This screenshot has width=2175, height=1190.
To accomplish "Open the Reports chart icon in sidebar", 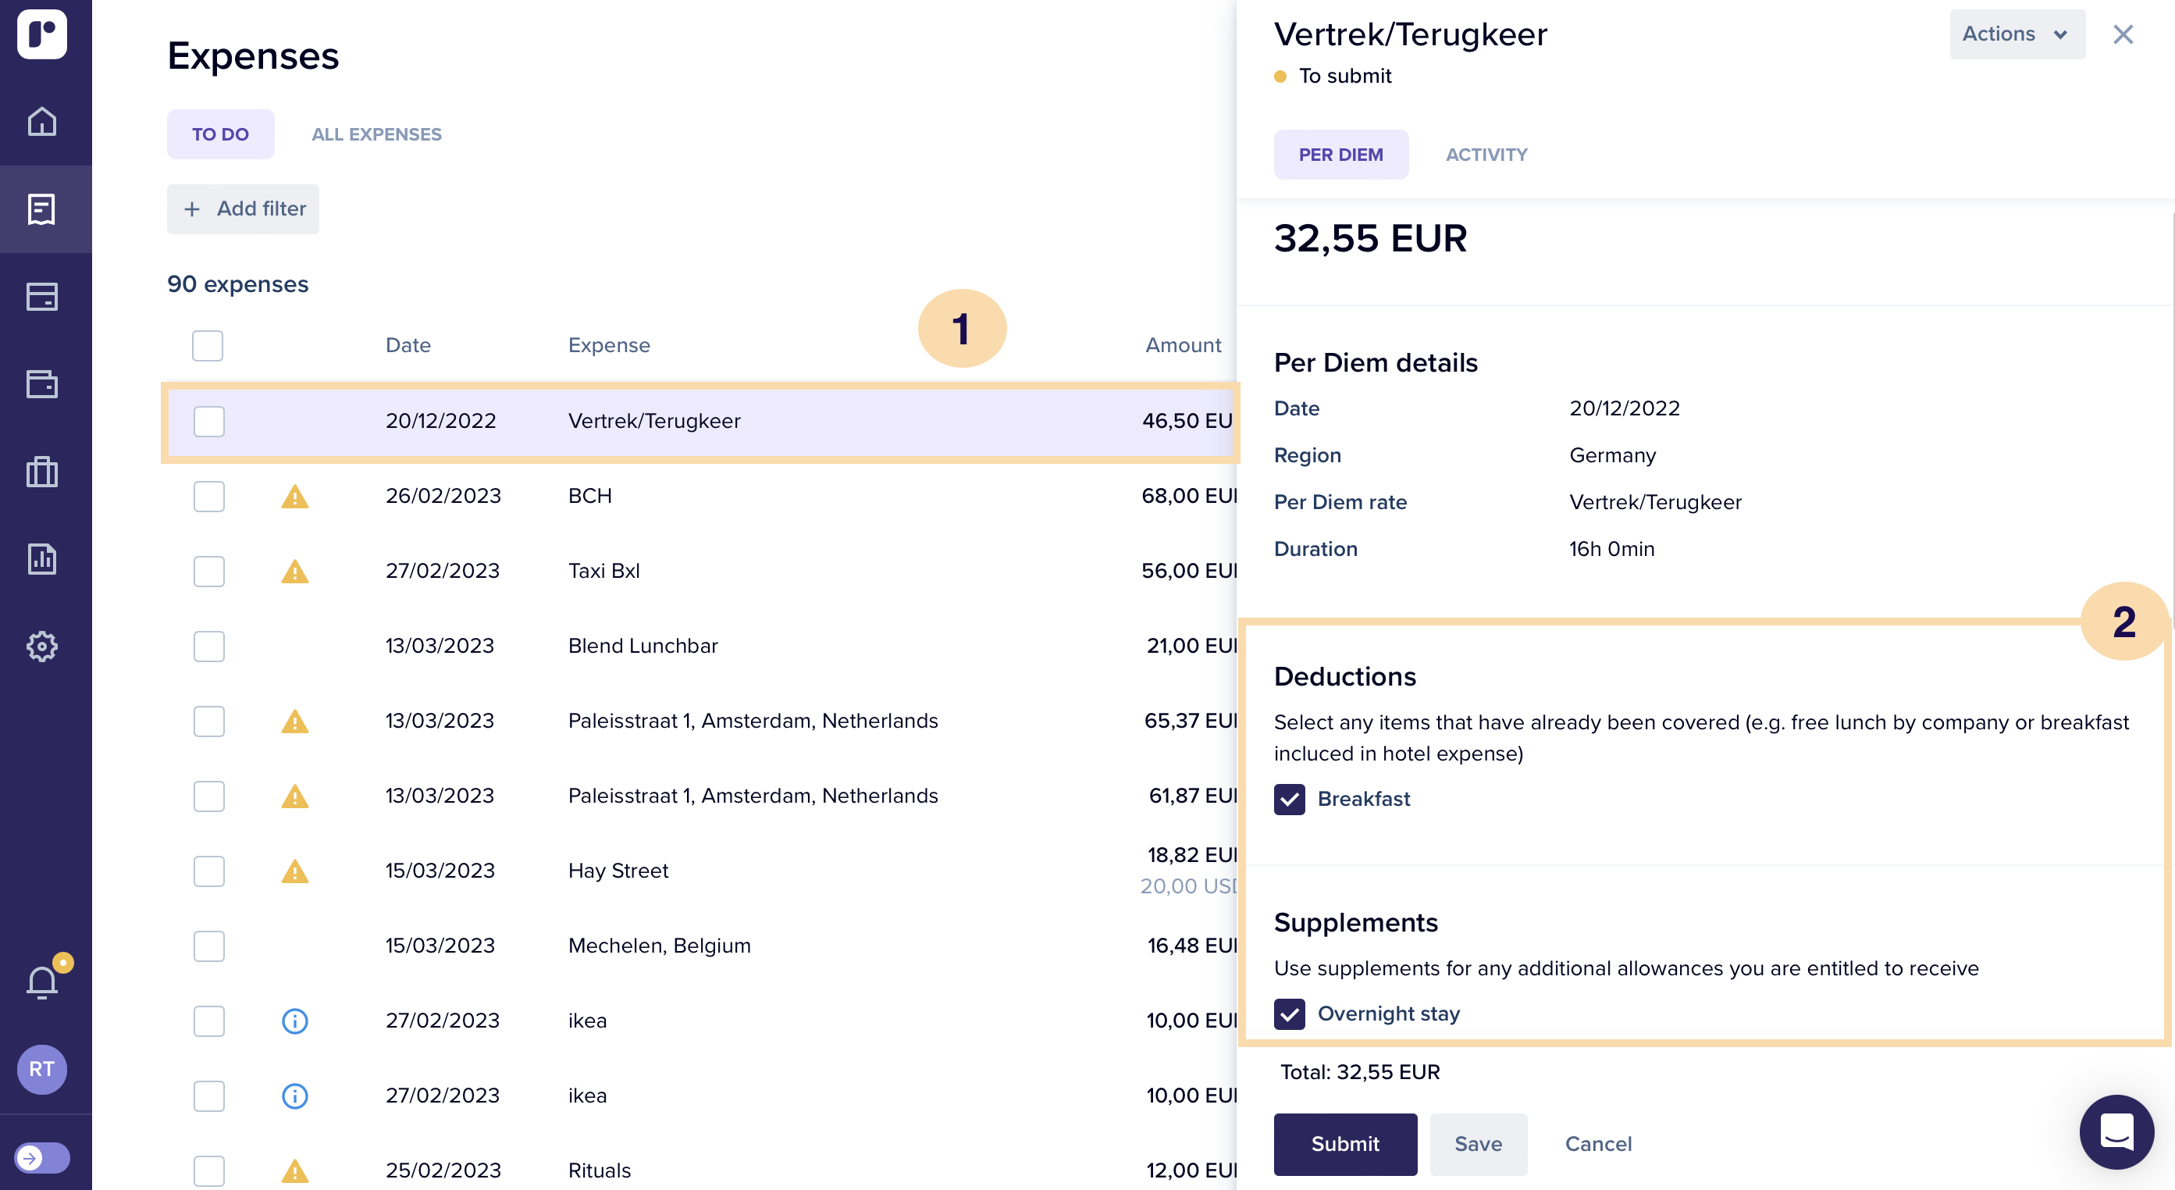I will pos(42,559).
